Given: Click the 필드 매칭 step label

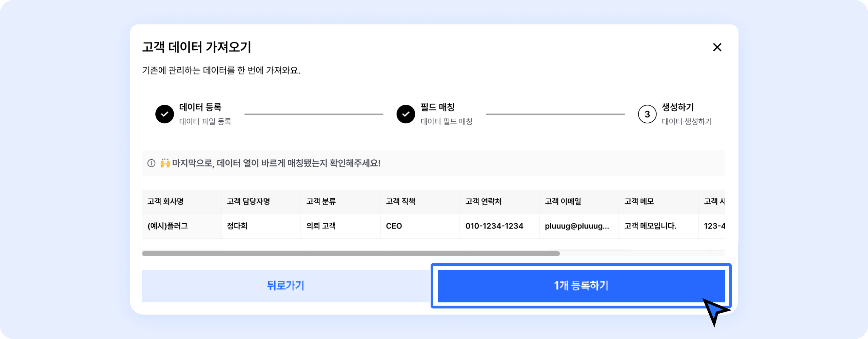Looking at the screenshot, I should coord(437,107).
